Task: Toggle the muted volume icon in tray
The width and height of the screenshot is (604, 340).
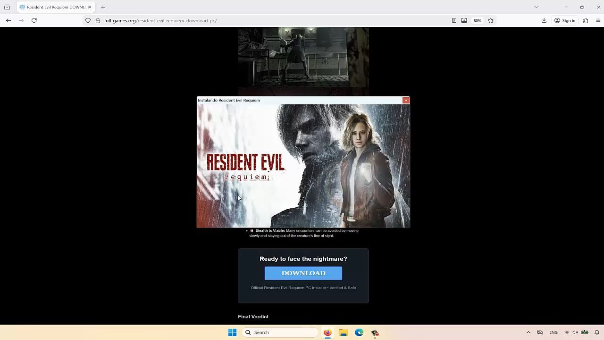Action: pos(575,332)
